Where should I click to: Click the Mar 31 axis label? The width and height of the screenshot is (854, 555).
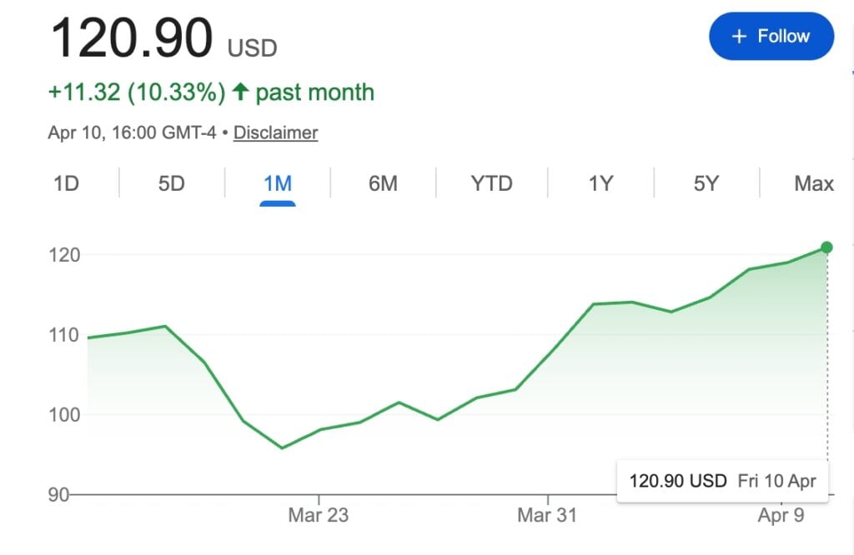546,515
